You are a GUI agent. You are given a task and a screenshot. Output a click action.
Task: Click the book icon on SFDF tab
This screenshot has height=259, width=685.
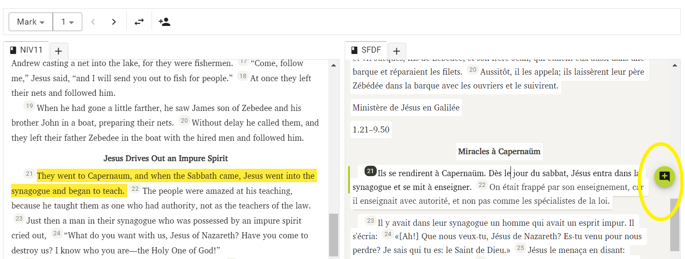click(355, 50)
